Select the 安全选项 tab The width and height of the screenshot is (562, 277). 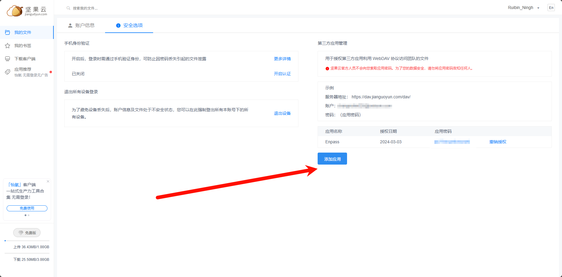coord(129,25)
